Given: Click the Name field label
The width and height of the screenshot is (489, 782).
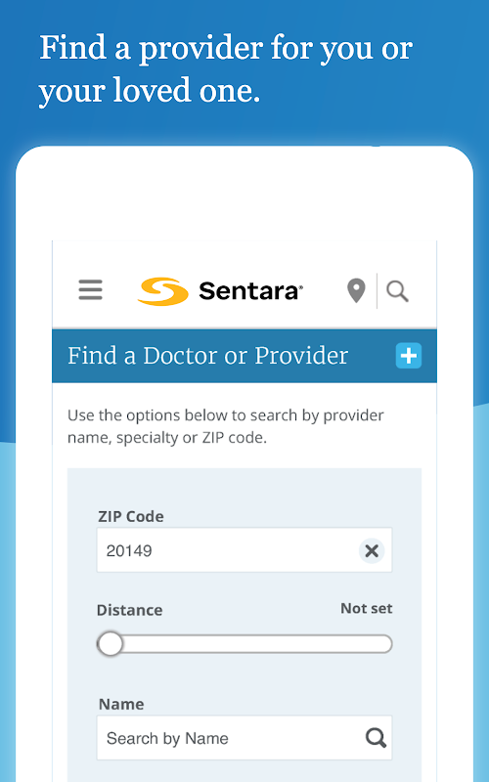Looking at the screenshot, I should tap(121, 704).
